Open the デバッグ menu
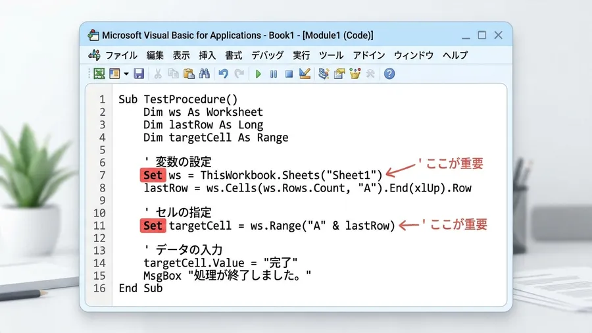The image size is (592, 333). click(x=267, y=55)
